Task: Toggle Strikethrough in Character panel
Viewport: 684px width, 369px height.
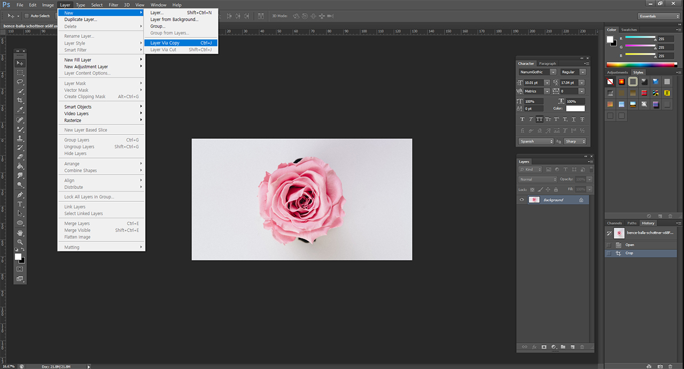Action: (582, 120)
